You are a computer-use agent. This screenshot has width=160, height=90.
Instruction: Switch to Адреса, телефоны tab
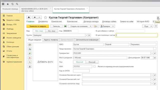[51, 40]
